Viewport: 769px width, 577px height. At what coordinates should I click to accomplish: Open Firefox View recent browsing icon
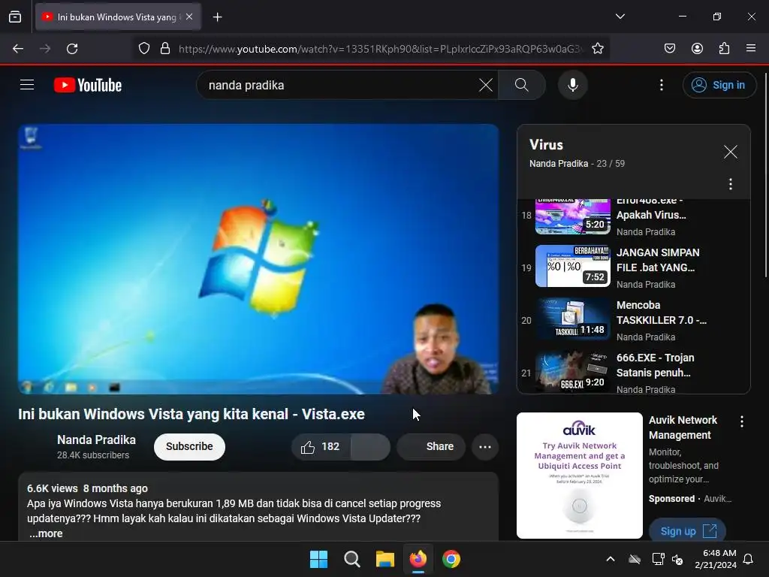pos(15,17)
